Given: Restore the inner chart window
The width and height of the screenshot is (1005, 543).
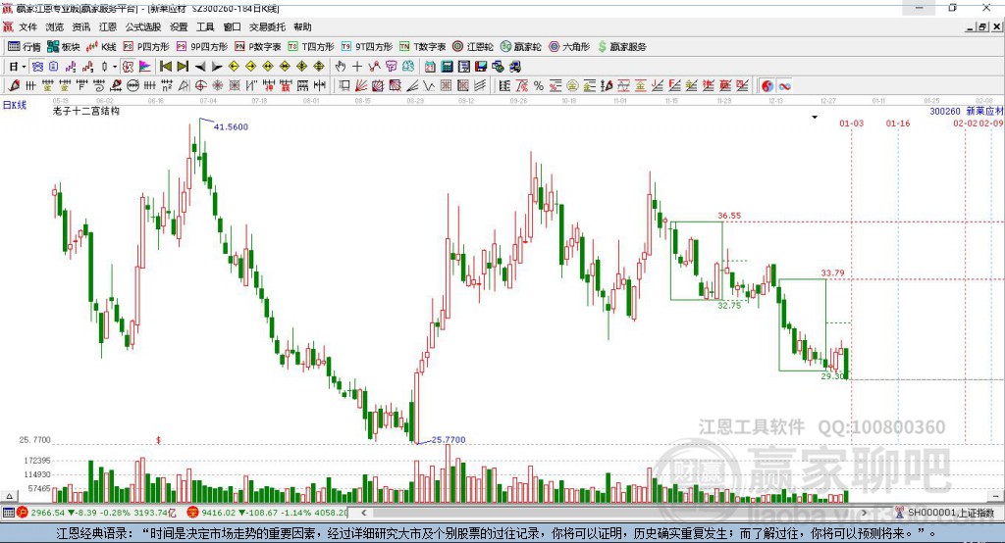Looking at the screenshot, I should (x=982, y=26).
